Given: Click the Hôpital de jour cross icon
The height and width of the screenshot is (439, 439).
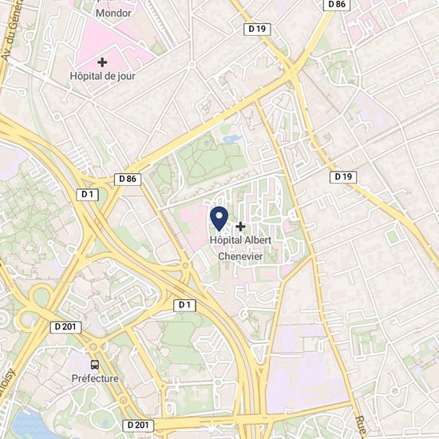Looking at the screenshot, I should pyautogui.click(x=102, y=62).
